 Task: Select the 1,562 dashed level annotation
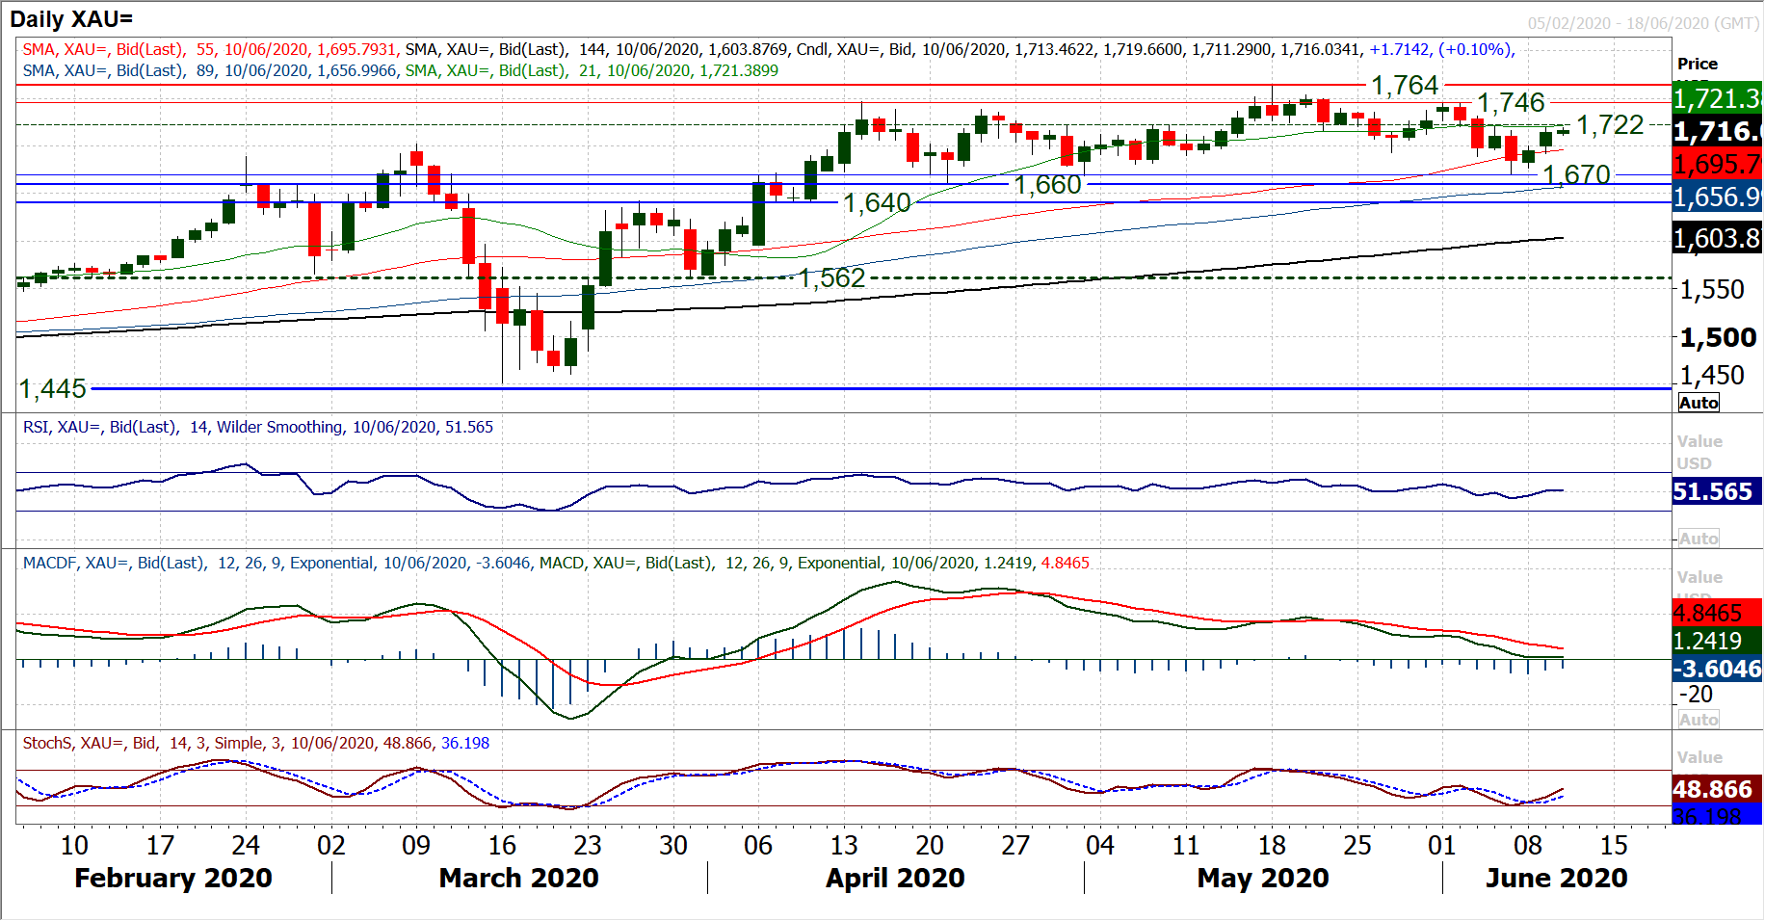(x=832, y=278)
